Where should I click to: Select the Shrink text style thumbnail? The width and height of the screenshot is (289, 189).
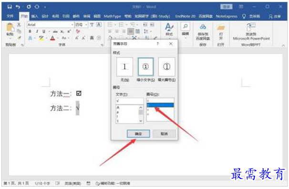click(145, 67)
